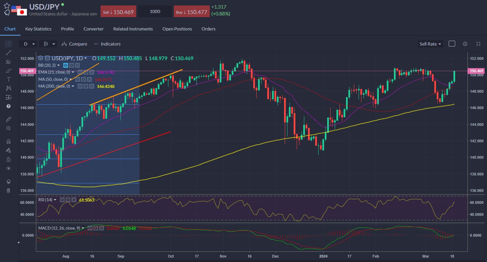
Task: Open the help question mark icon
Action: (x=9, y=106)
